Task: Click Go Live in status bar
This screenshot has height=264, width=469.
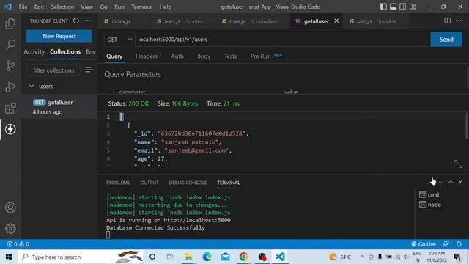Action: [424, 244]
